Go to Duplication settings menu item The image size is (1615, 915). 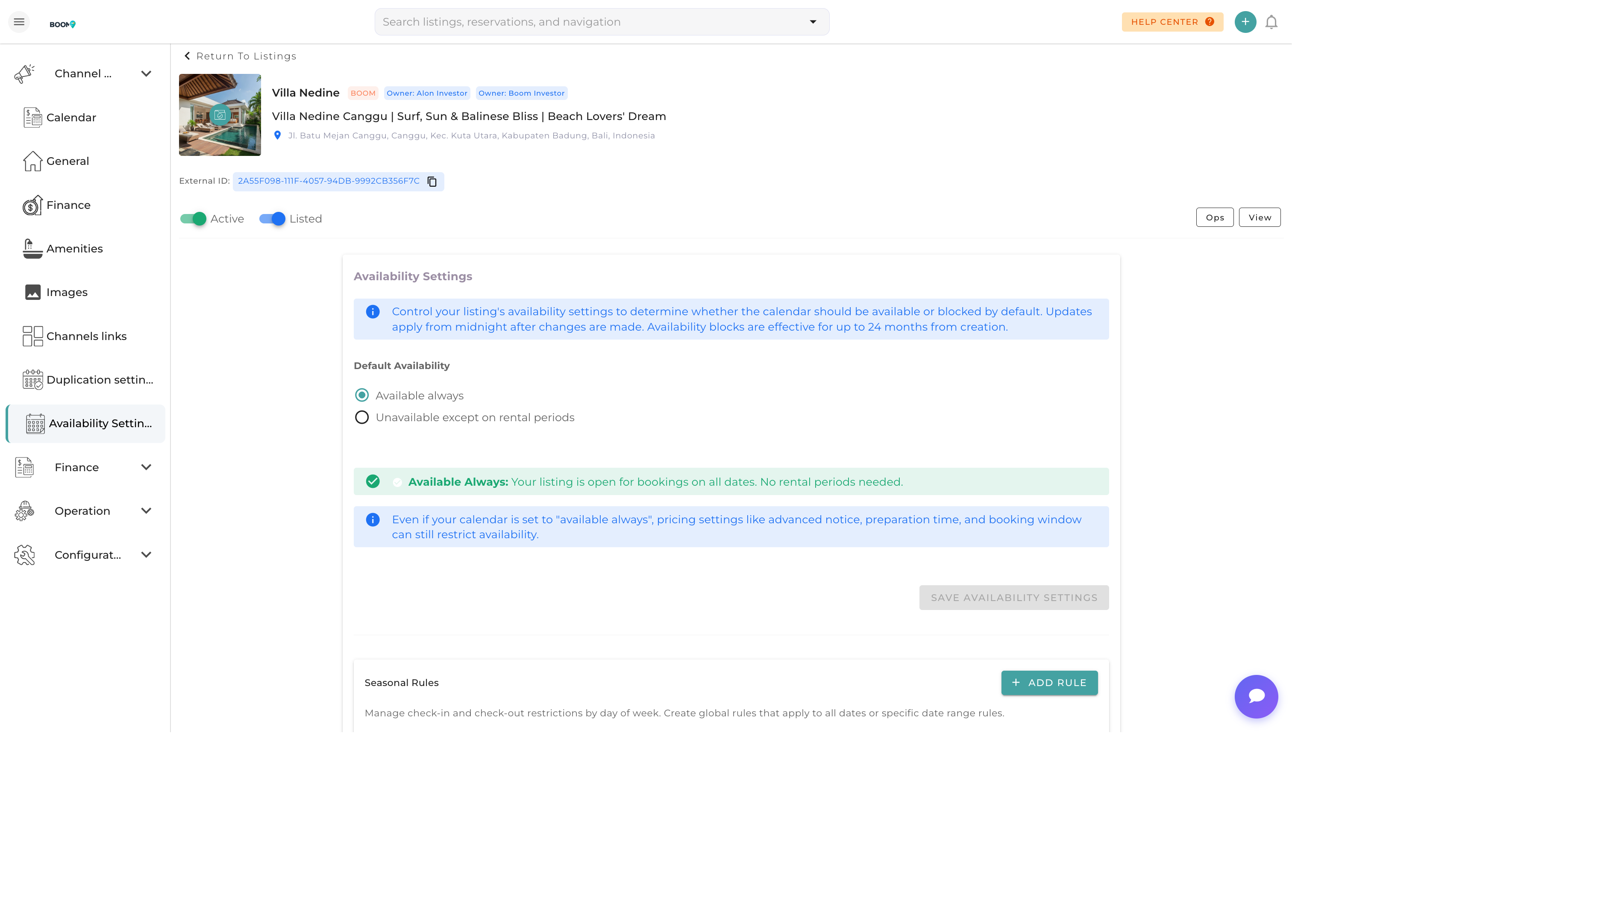(99, 380)
